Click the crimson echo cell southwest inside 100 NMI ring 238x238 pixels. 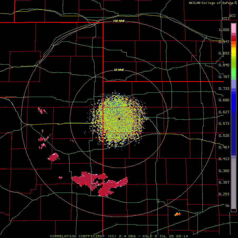tap(53, 157)
